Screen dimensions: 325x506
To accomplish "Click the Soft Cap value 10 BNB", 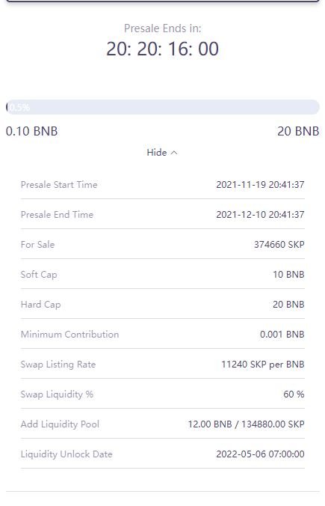I will (x=288, y=275).
